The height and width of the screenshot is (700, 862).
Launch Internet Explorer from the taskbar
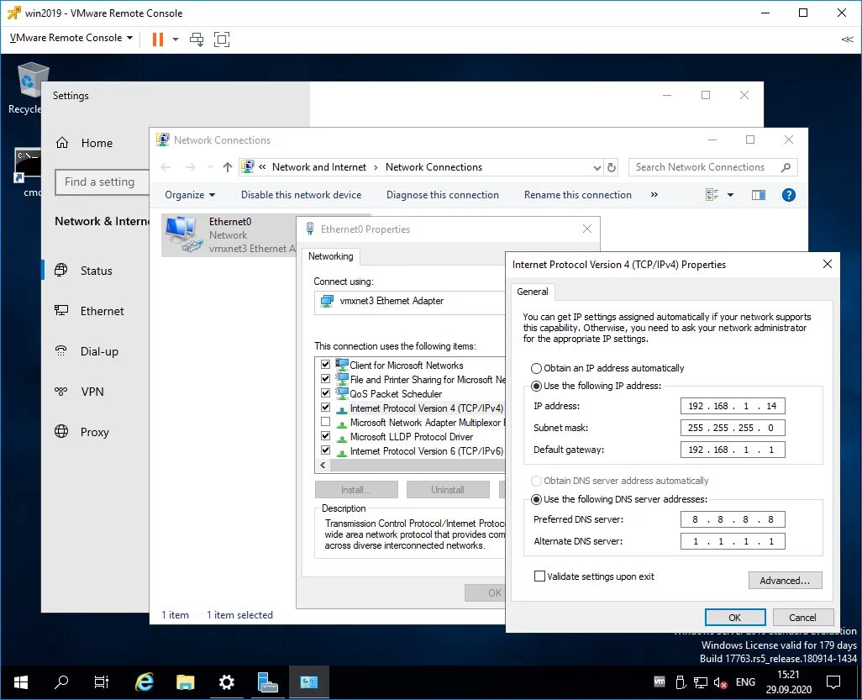pyautogui.click(x=144, y=682)
